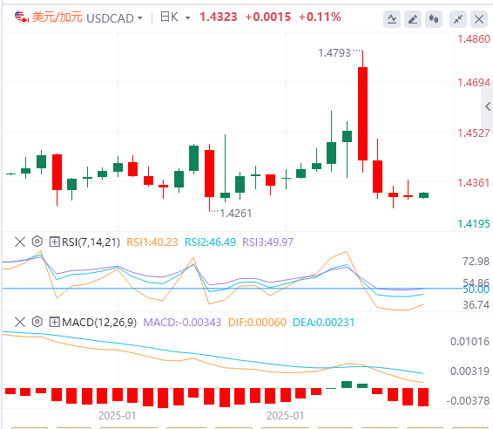Click the percent change +0.11%
493x429 pixels.
(320, 17)
